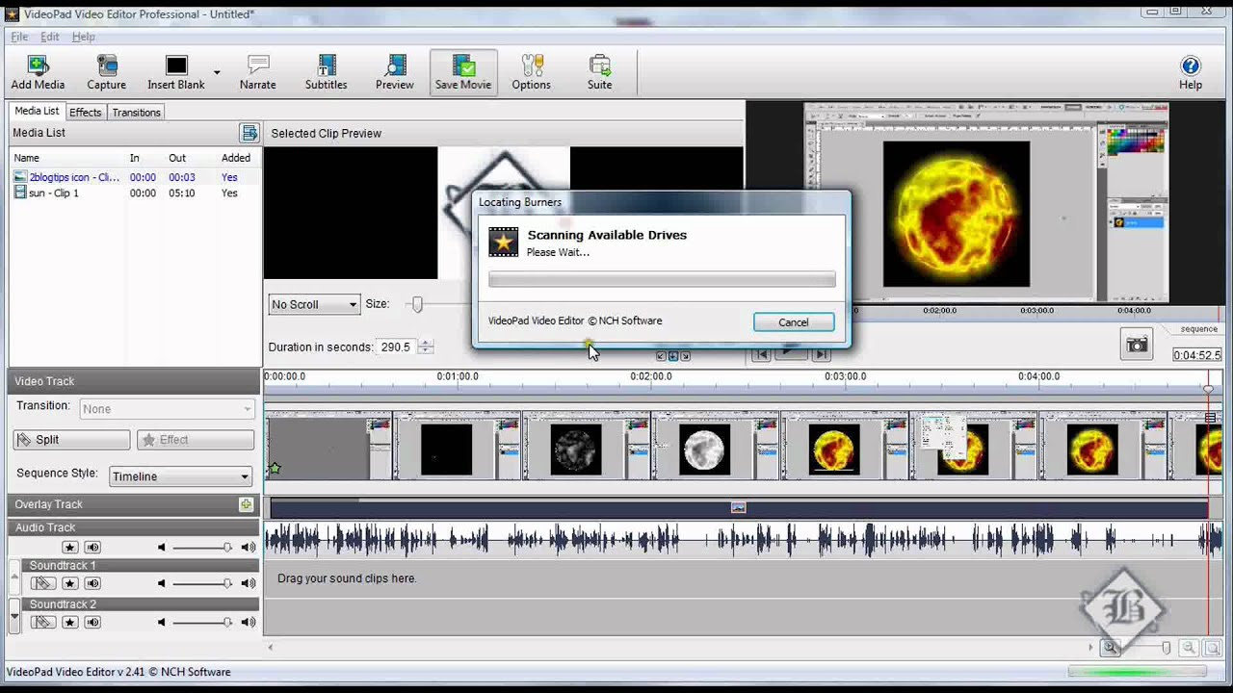Switch to the Transitions tab

coord(136,113)
